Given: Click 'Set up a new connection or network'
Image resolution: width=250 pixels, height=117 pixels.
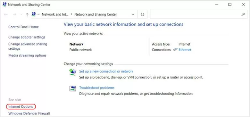Looking at the screenshot, I should tap(106, 71).
